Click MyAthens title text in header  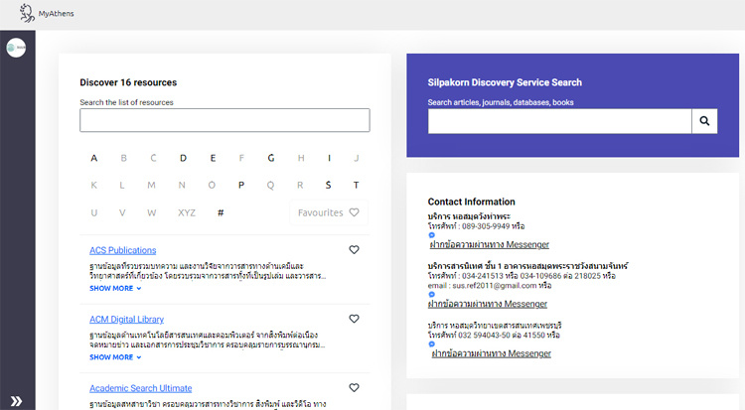point(56,13)
